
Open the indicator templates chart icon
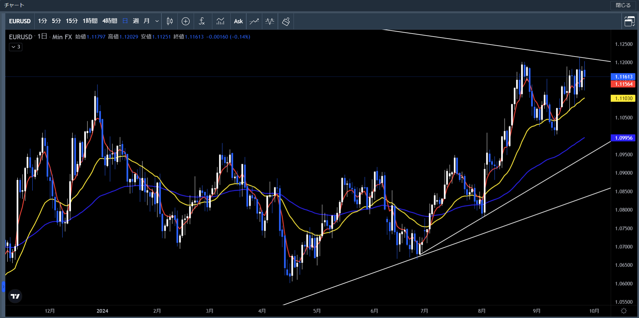click(220, 21)
